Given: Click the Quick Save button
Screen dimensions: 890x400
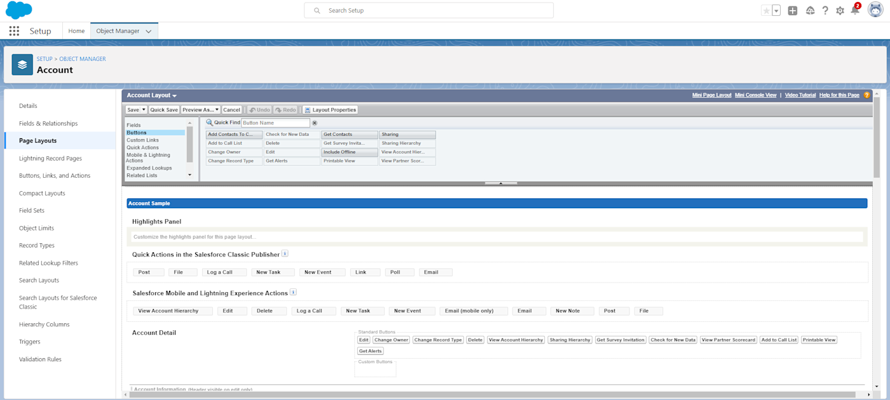Looking at the screenshot, I should [x=164, y=110].
